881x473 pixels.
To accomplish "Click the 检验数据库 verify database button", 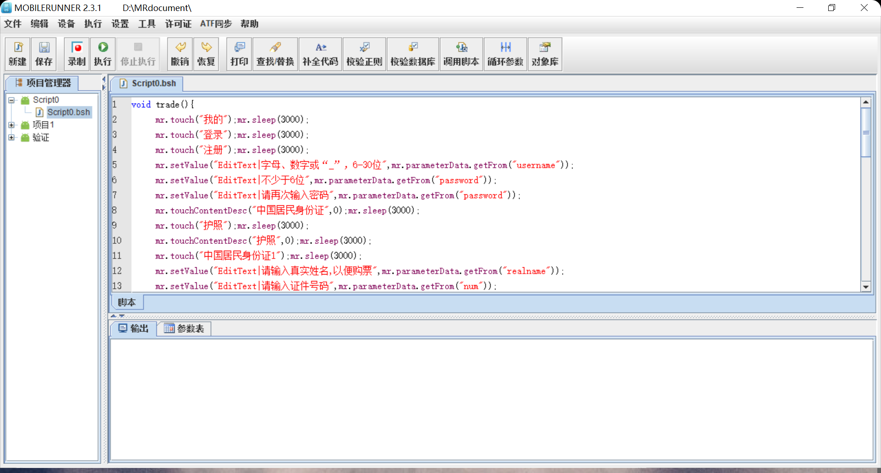I will [413, 54].
